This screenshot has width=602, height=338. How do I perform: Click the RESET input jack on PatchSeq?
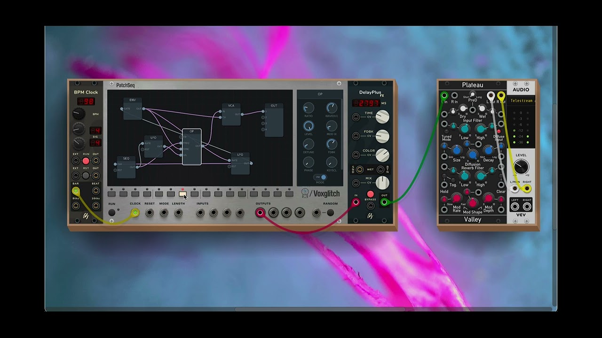coord(150,213)
